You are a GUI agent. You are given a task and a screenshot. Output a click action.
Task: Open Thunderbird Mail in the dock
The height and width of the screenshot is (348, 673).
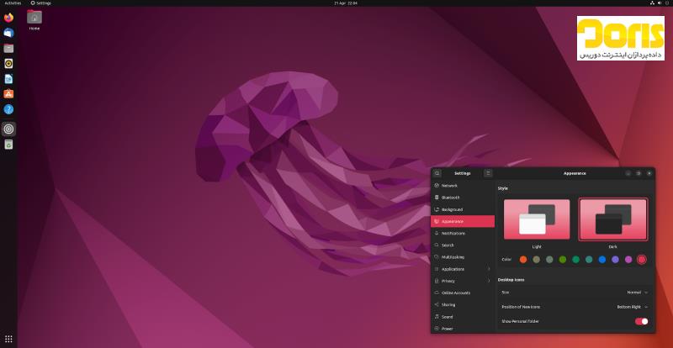(8, 33)
